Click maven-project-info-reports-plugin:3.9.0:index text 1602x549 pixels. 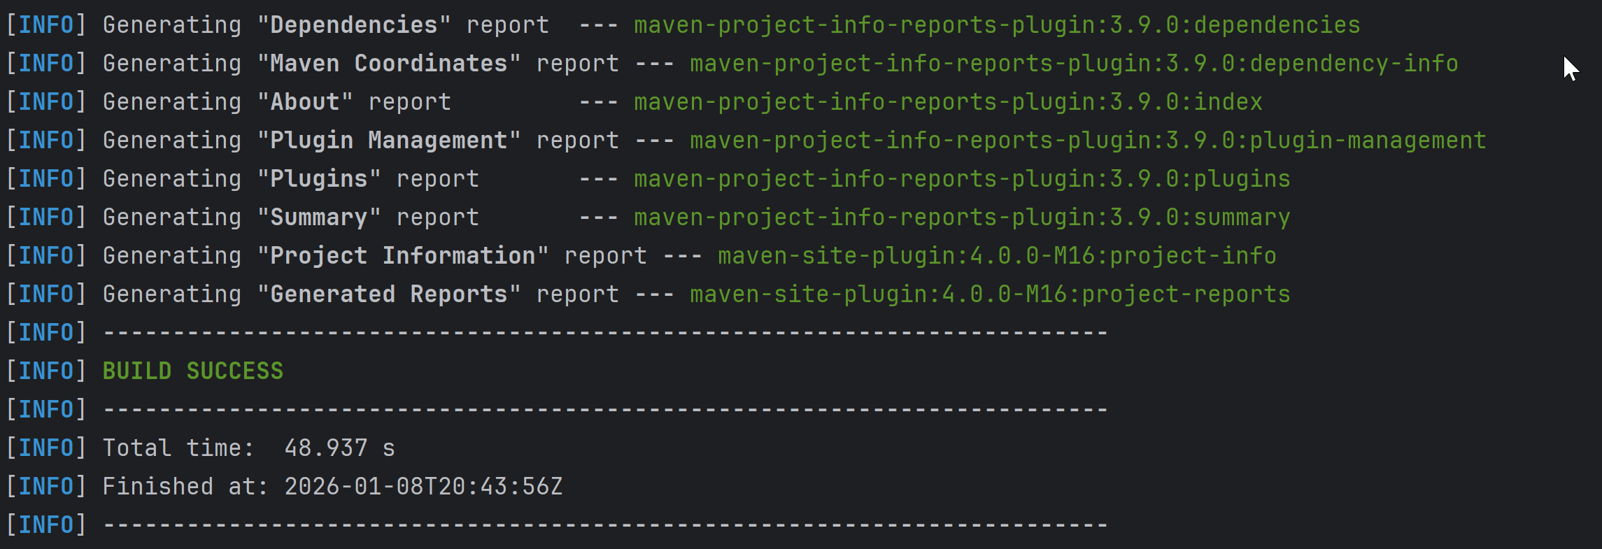948,102
